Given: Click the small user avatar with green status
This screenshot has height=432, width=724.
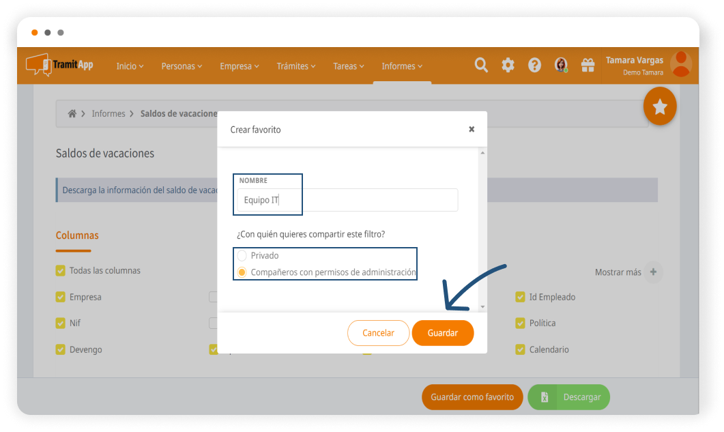Looking at the screenshot, I should pyautogui.click(x=561, y=66).
